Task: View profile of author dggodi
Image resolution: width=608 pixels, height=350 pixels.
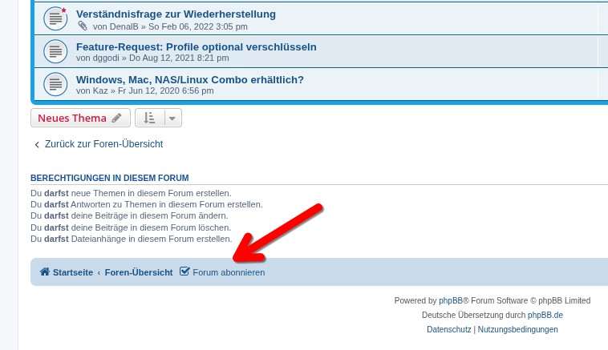Action: coord(106,58)
